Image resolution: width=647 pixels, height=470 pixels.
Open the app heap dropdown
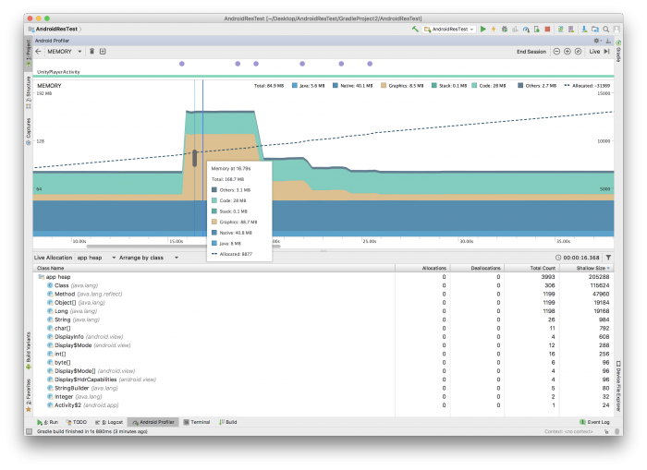91,258
